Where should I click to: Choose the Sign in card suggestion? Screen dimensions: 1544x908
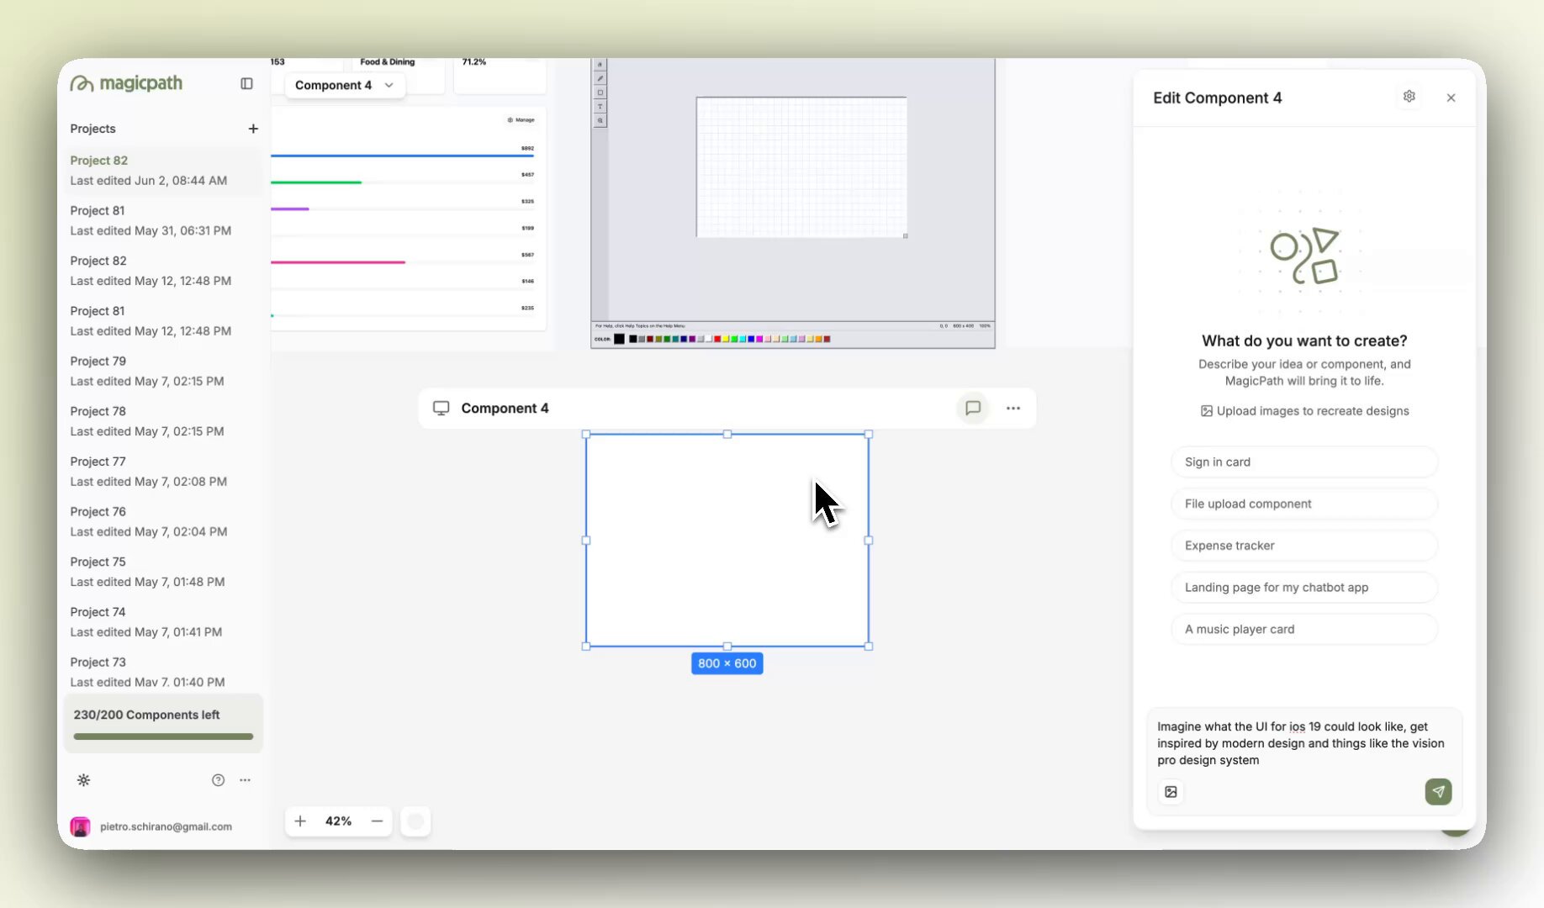point(1304,462)
